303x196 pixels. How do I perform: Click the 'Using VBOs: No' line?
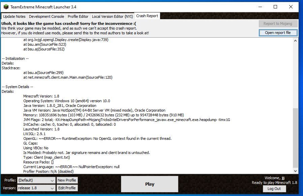tap(36, 148)
